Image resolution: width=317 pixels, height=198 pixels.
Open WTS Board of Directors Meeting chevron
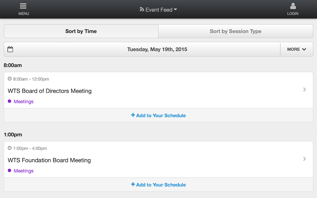point(304,90)
